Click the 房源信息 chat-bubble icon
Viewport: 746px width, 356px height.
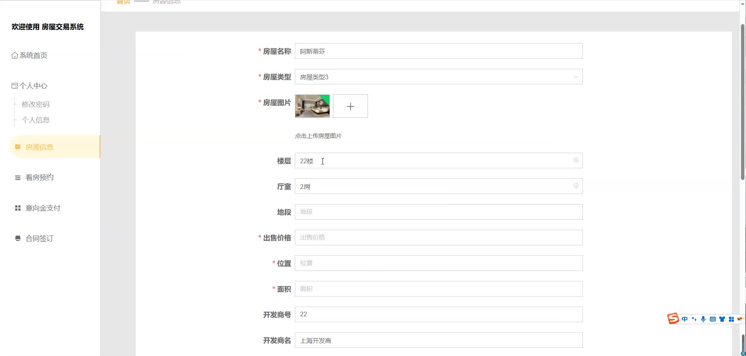tap(17, 147)
